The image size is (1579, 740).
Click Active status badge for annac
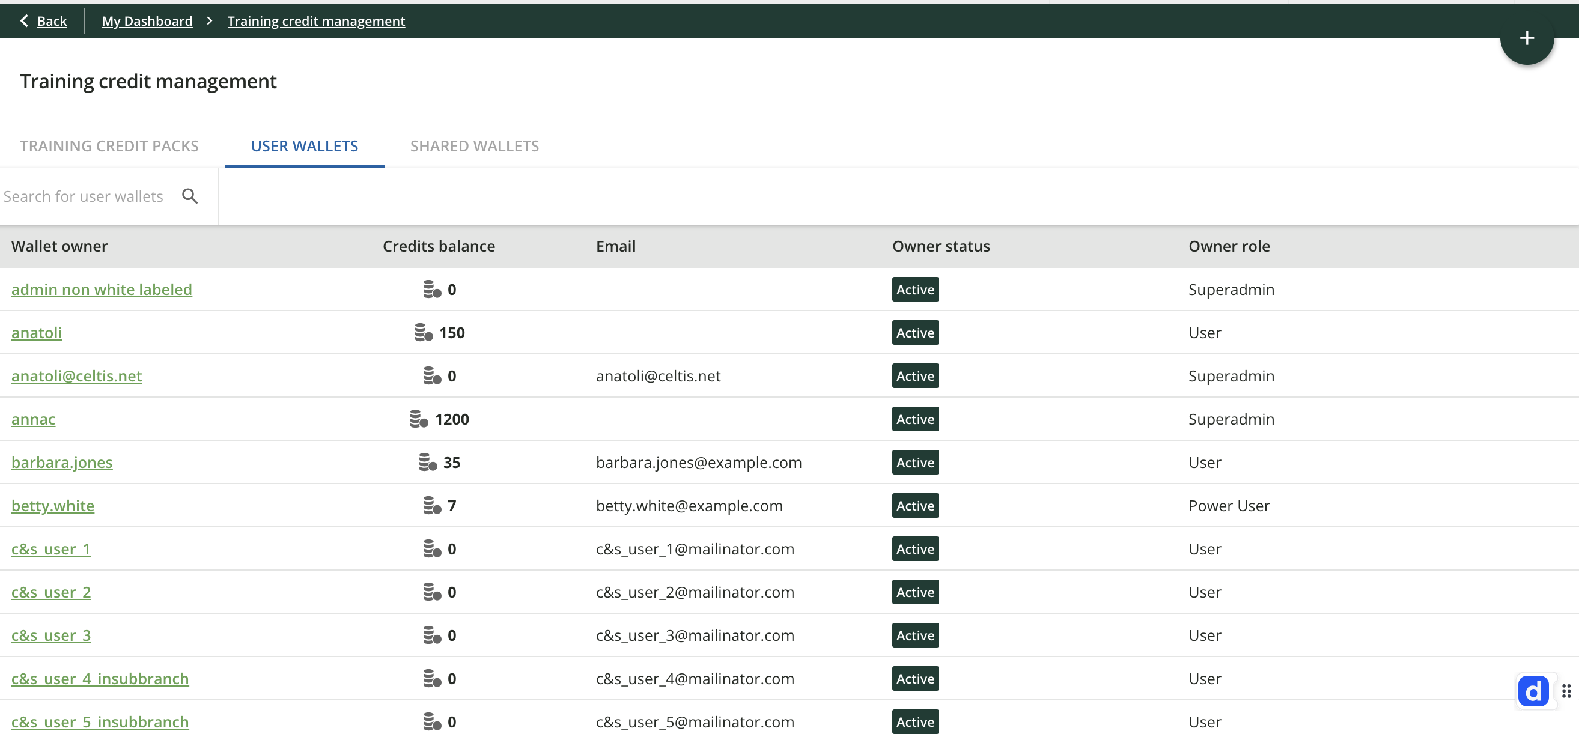(915, 419)
